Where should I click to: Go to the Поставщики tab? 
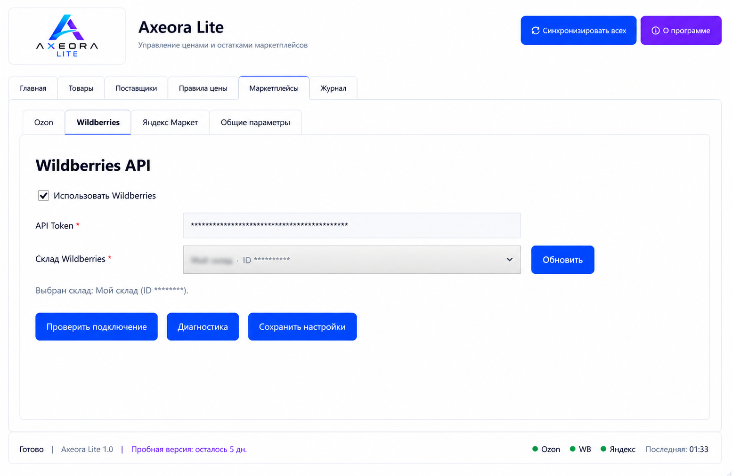coord(136,88)
